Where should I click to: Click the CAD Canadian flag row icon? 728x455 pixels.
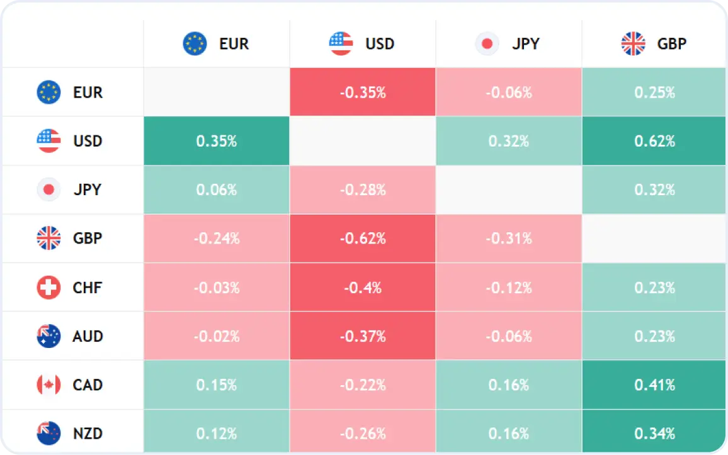click(x=48, y=385)
